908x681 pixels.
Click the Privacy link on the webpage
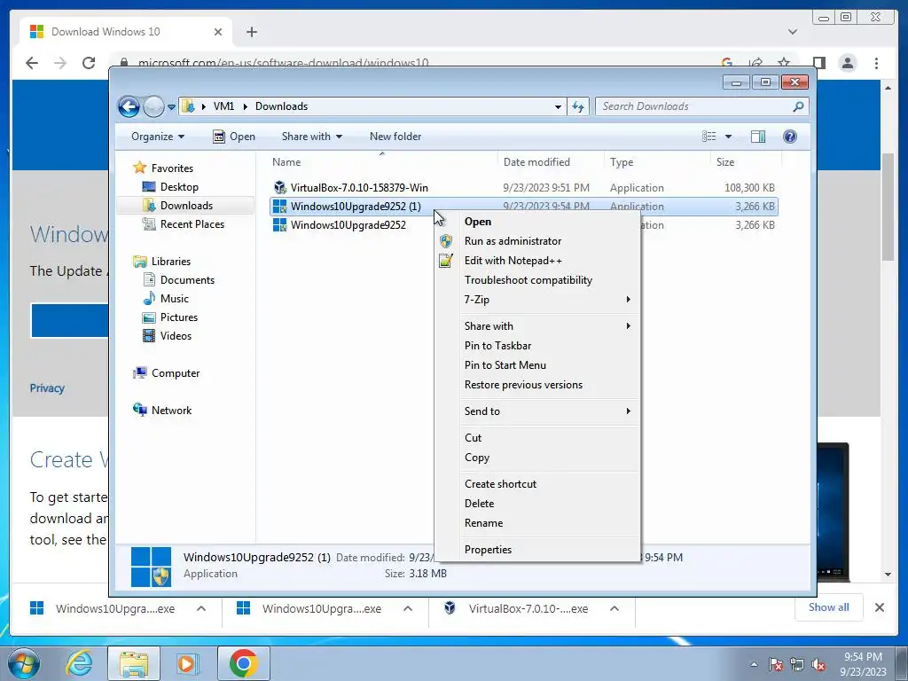point(47,388)
